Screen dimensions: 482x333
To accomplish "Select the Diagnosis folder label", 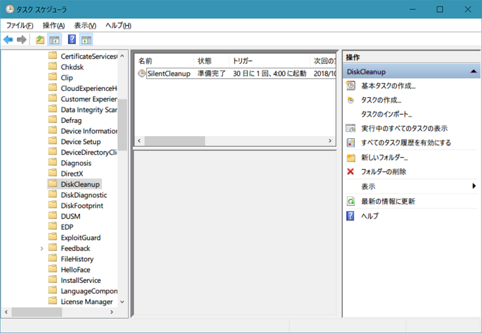I will (76, 163).
